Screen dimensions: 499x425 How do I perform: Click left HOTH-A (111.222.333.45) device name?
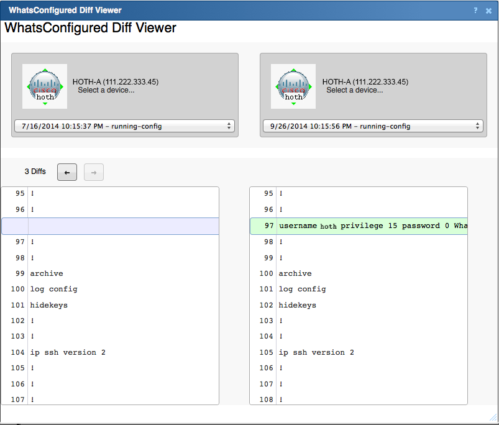[116, 82]
